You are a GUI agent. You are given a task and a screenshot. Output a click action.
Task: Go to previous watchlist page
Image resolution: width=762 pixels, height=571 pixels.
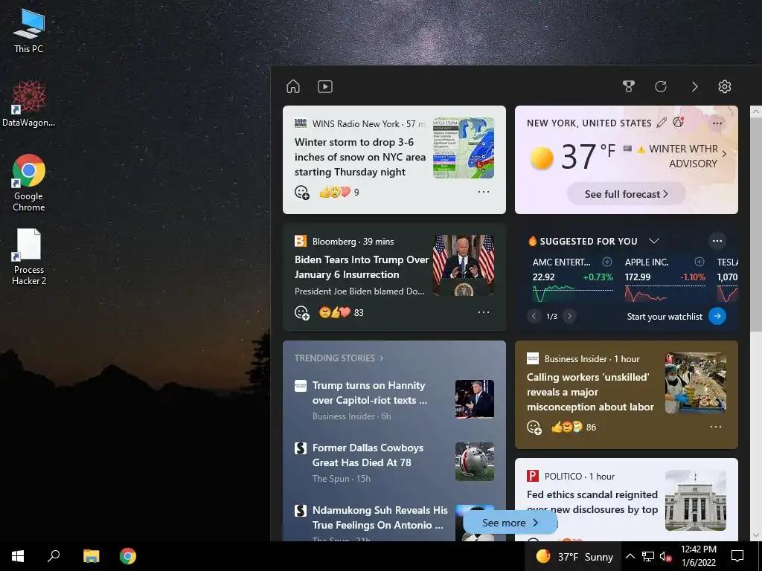click(x=534, y=316)
